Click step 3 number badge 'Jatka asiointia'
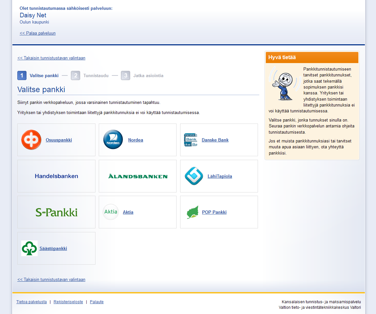Viewport: 376px width, 314px height. pos(126,75)
